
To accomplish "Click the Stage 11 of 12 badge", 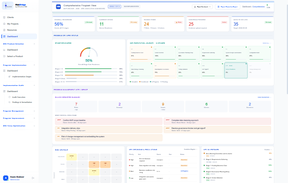I will tap(115, 6).
